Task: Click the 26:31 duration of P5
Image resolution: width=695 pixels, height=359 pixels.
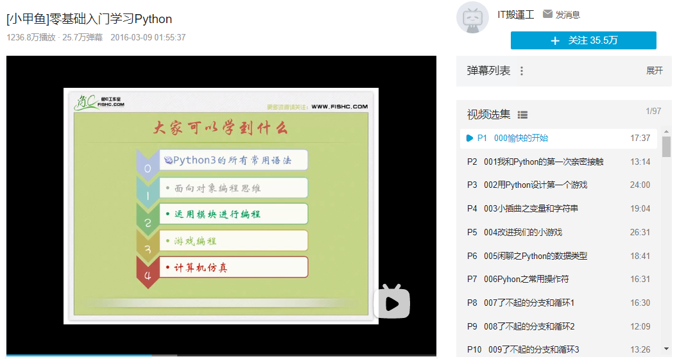Action: (640, 232)
